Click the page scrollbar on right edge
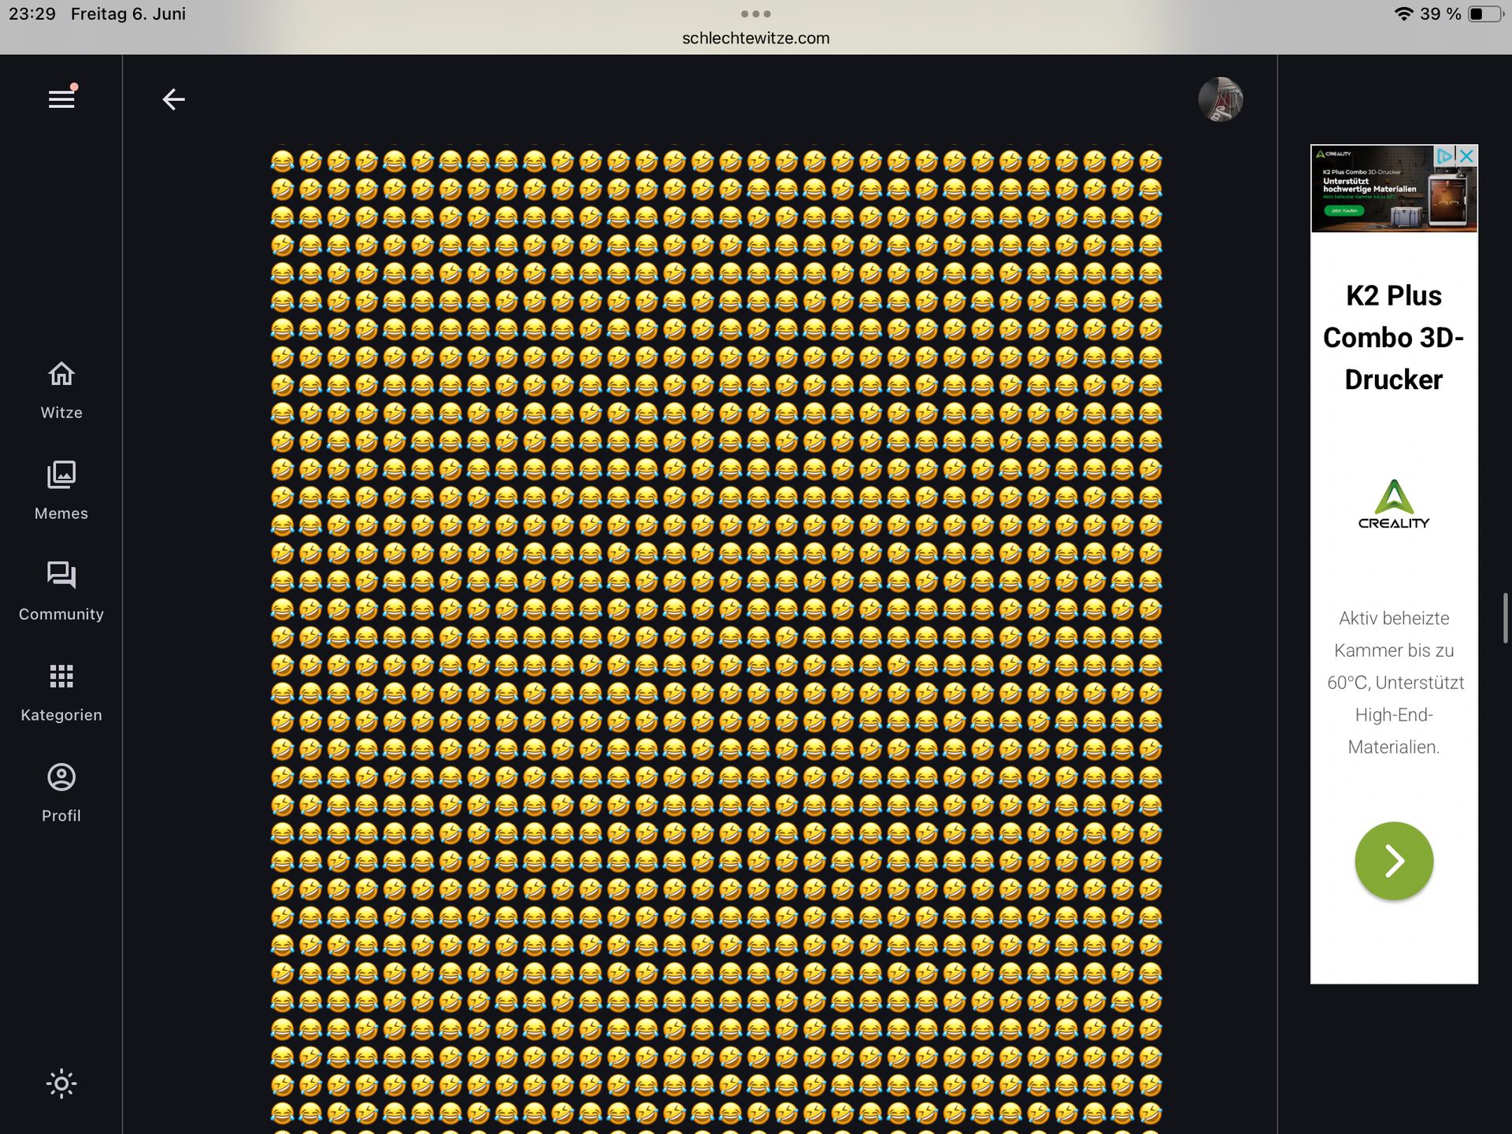The image size is (1512, 1134). click(x=1505, y=618)
